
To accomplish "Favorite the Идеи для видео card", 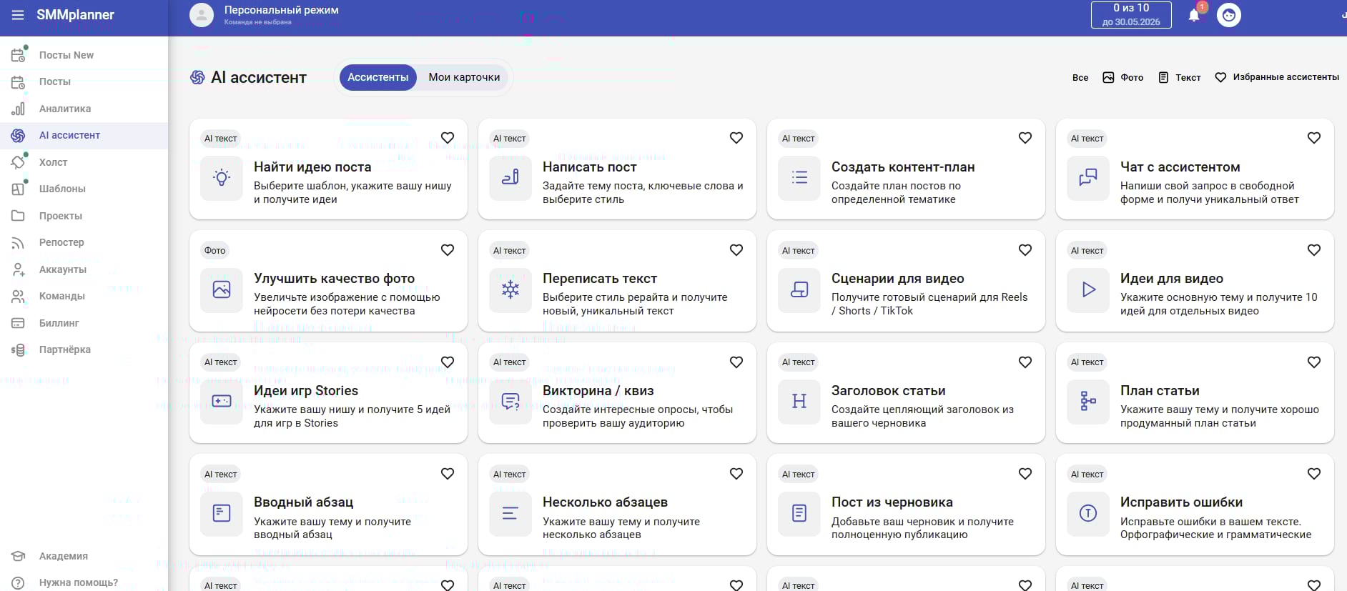I will [x=1314, y=250].
